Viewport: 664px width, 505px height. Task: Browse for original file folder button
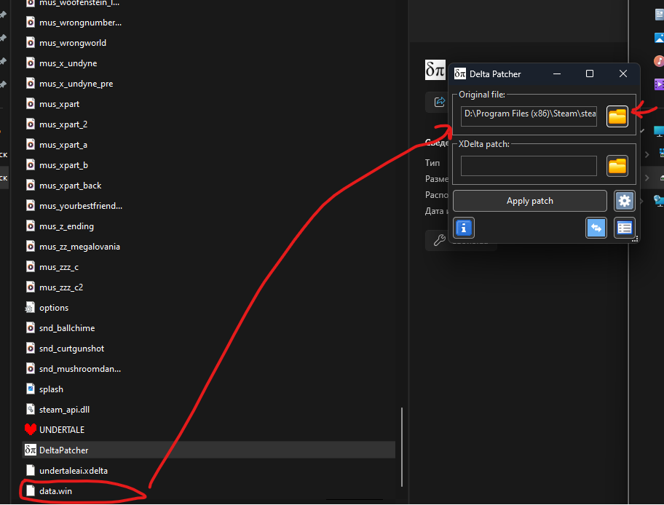coord(617,116)
